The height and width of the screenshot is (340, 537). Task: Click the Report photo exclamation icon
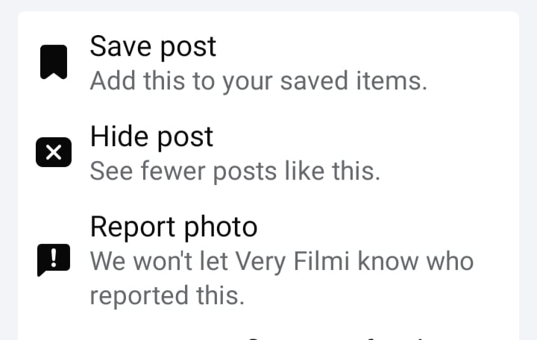click(54, 260)
